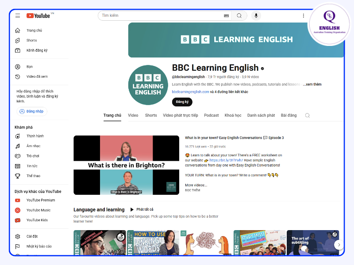Click the verified badge beside channel name
354x265 pixels.
262,68
